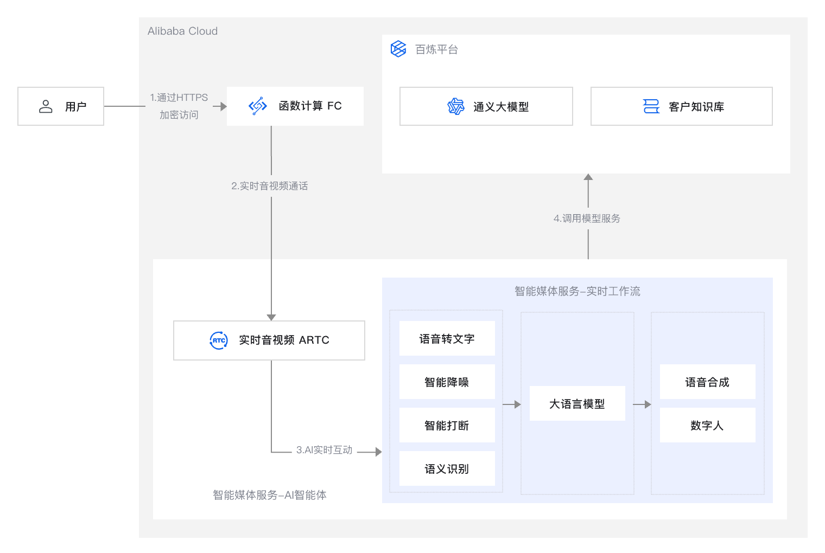Select the 通义大模型 label
This screenshot has width=825, height=553.
(501, 107)
